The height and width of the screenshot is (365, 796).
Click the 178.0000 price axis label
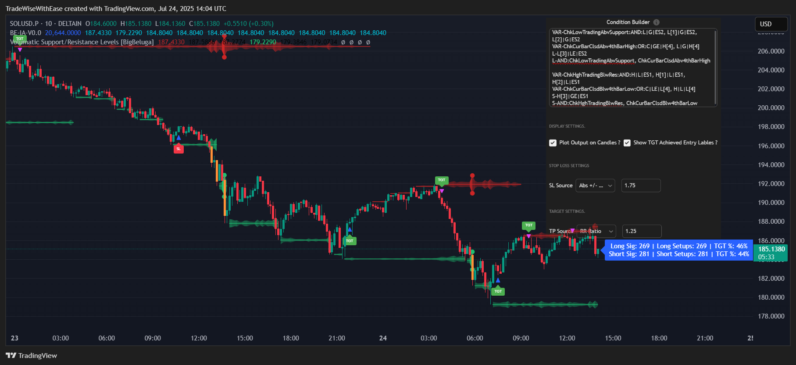pos(771,316)
